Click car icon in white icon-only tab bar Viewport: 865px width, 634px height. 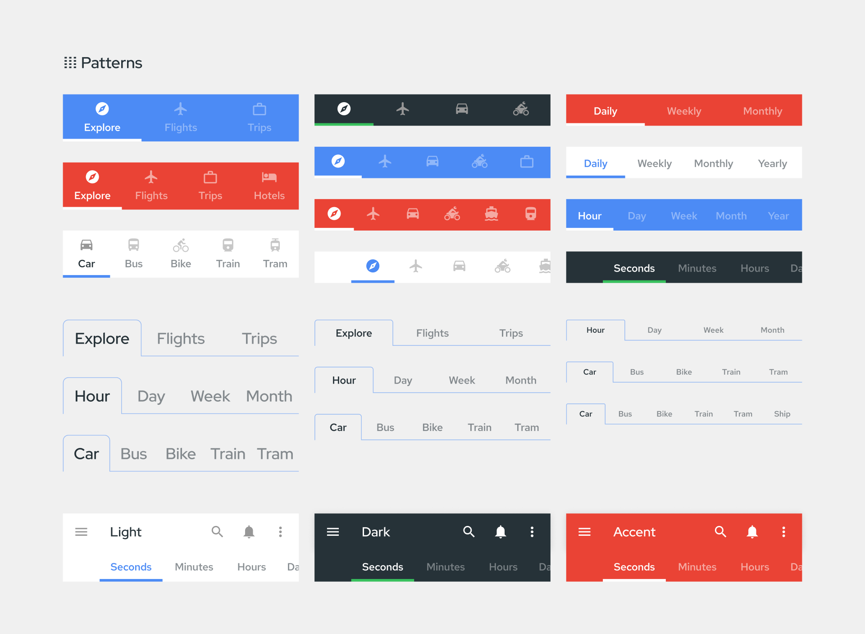(459, 266)
